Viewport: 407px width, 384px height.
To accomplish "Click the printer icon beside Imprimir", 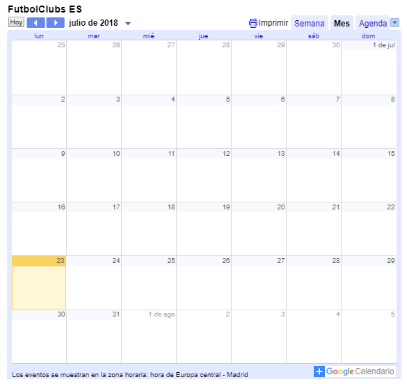I will coord(253,23).
